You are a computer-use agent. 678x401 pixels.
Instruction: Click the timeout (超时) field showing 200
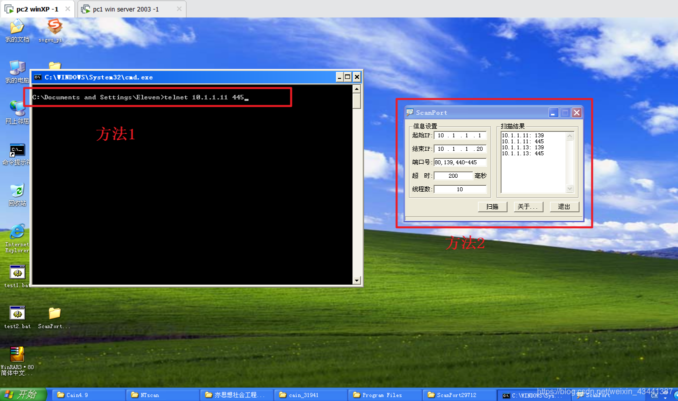point(453,176)
